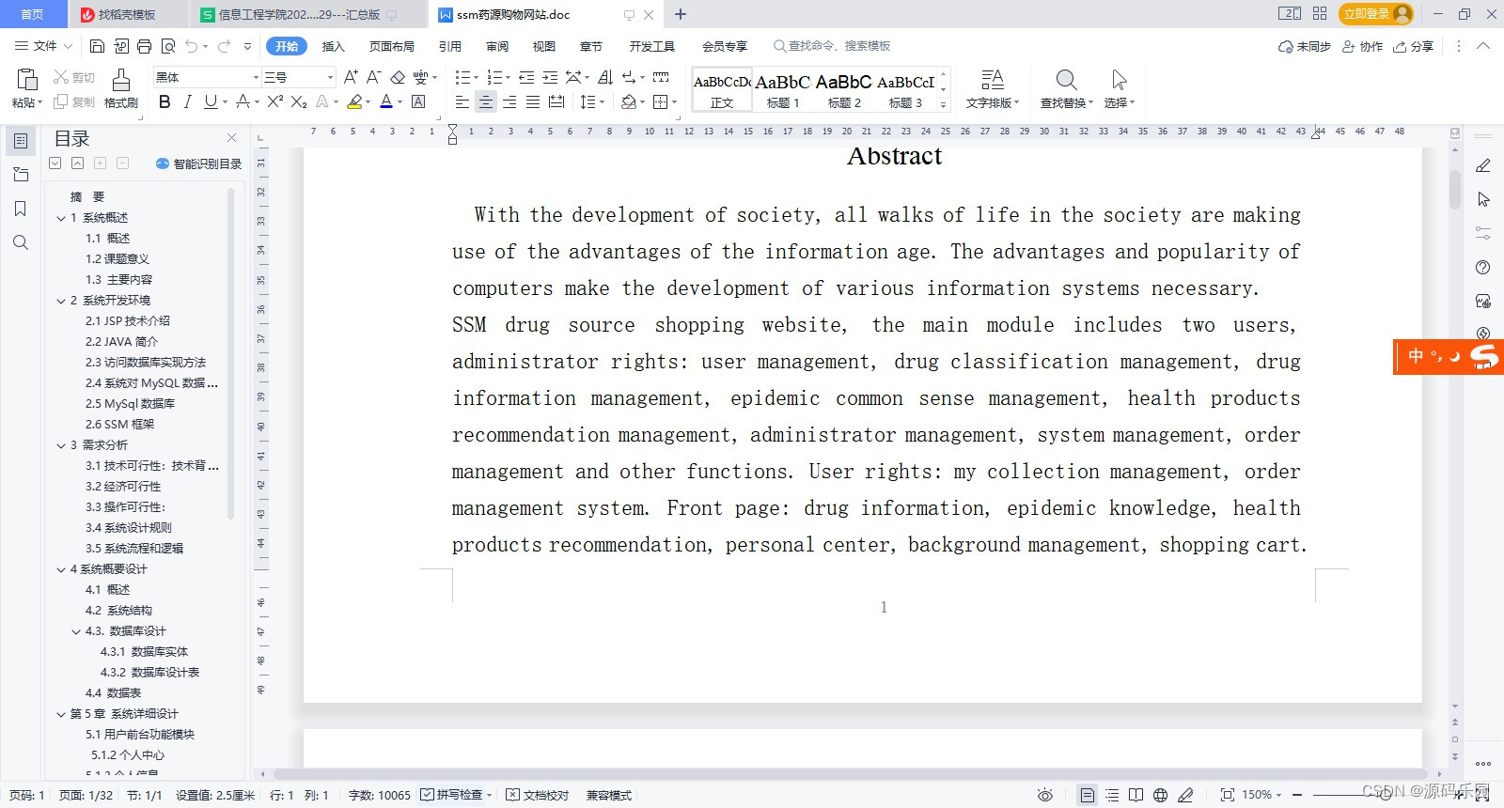Open Print Preview from quick toolbar

coord(168,46)
